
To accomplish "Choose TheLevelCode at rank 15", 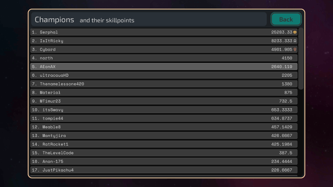I will point(163,153).
